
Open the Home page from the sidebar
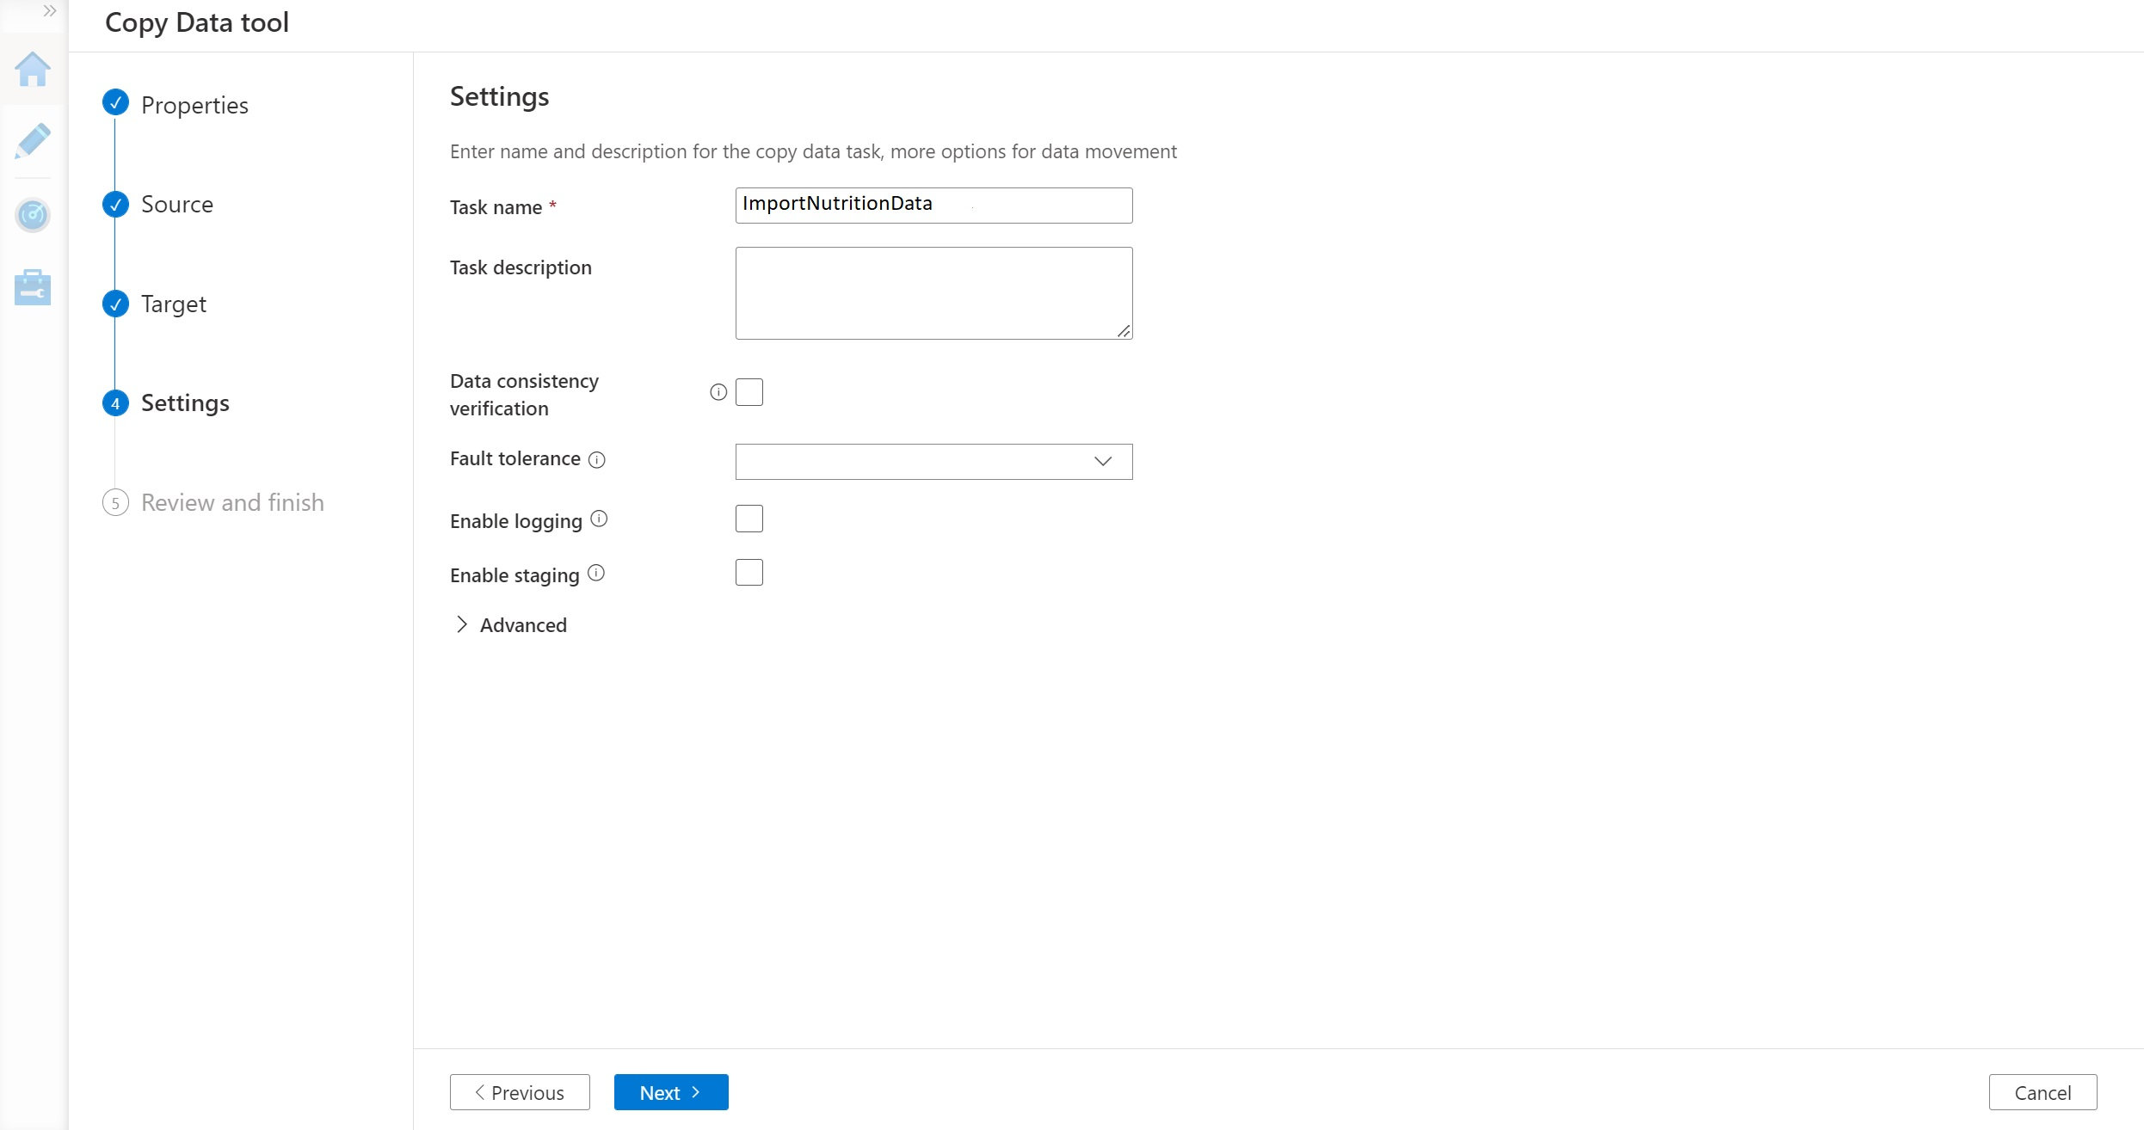point(33,71)
